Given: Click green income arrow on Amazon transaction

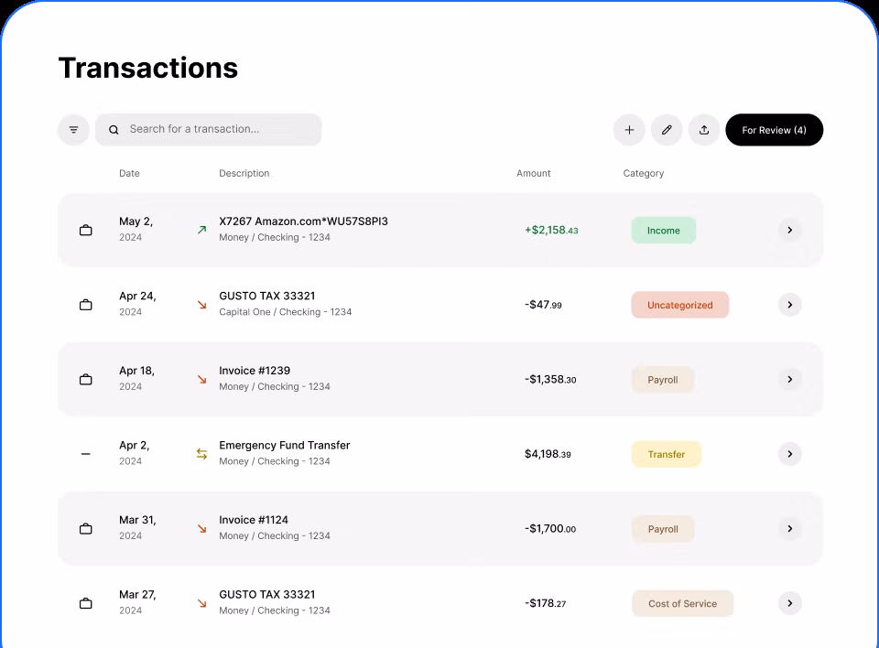Looking at the screenshot, I should (x=201, y=231).
